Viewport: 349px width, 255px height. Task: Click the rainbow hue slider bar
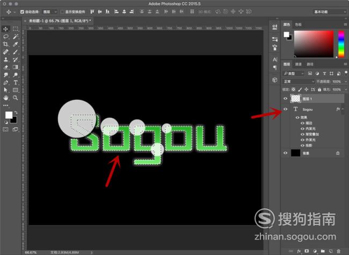point(341,44)
